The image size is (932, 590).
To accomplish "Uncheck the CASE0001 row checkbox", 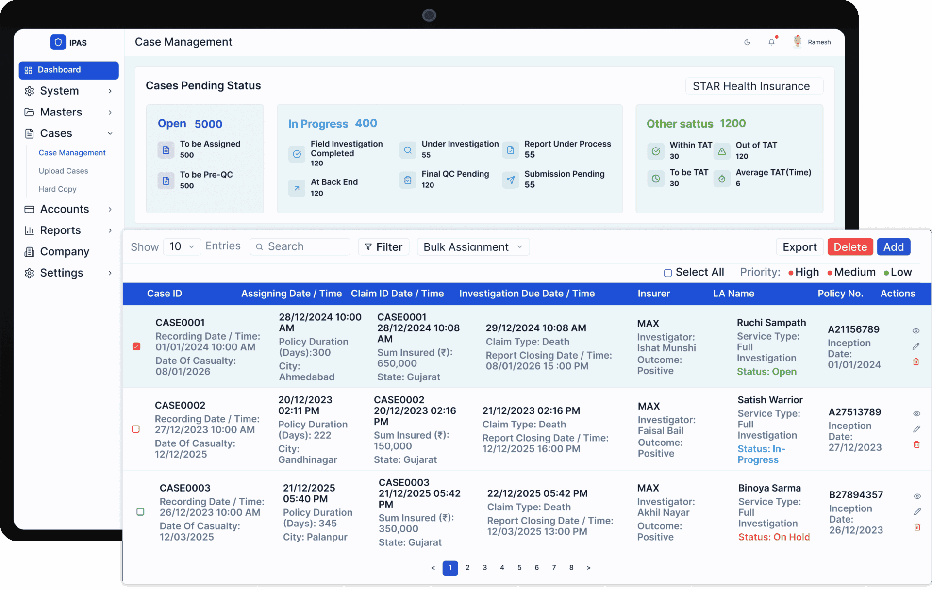I will [x=136, y=346].
